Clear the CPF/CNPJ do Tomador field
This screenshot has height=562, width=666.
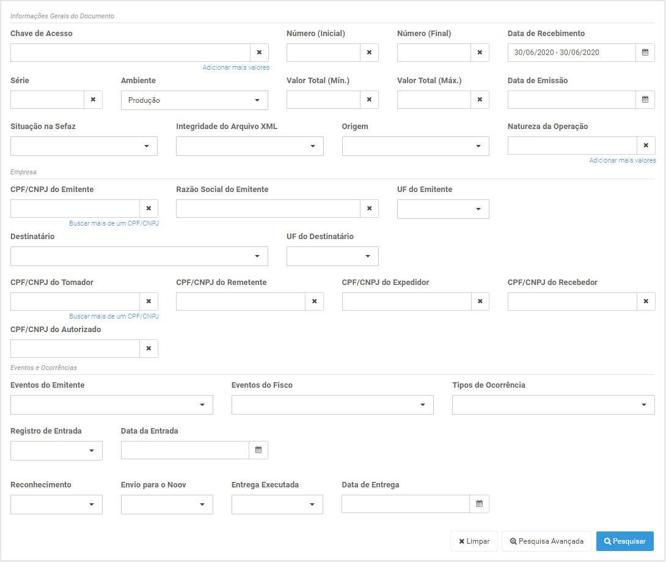148,301
